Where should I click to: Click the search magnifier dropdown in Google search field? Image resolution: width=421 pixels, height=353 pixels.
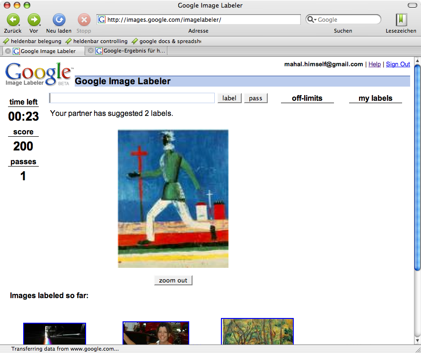[x=312, y=19]
